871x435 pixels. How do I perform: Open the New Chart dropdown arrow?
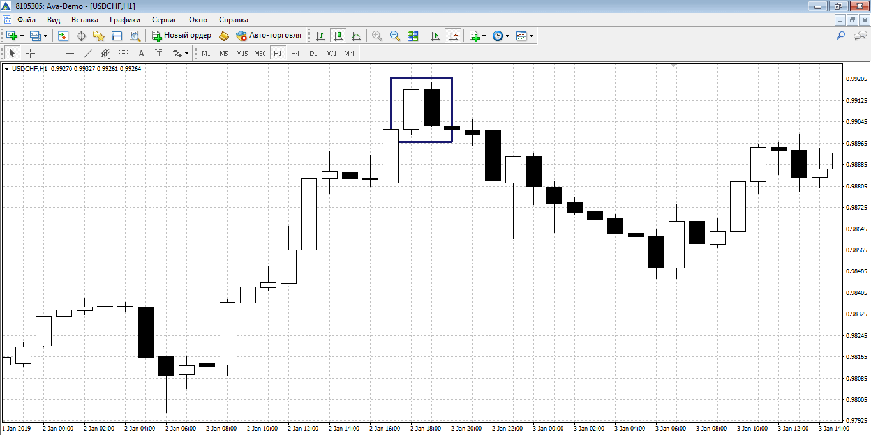[22, 36]
